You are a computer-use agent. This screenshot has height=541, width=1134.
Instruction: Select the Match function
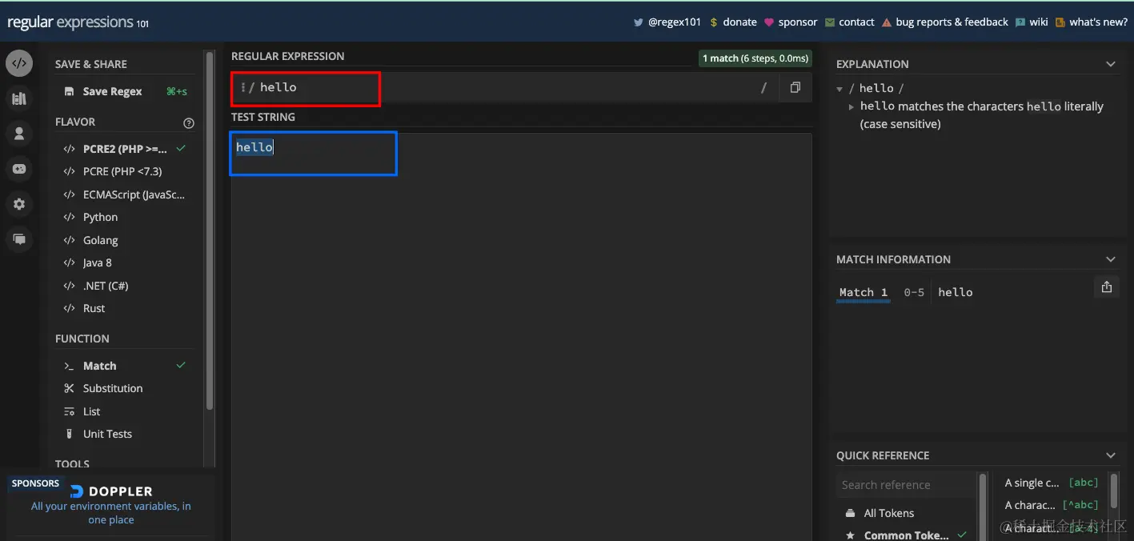pyautogui.click(x=124, y=366)
